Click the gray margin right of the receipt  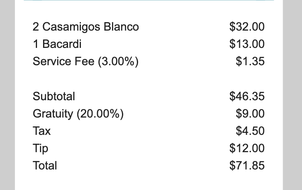coord(292,95)
